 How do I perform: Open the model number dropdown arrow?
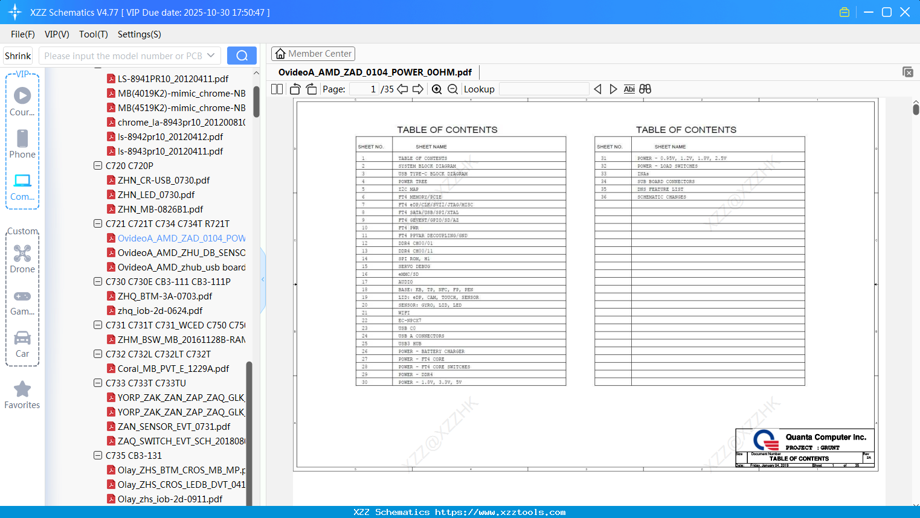[x=211, y=56]
